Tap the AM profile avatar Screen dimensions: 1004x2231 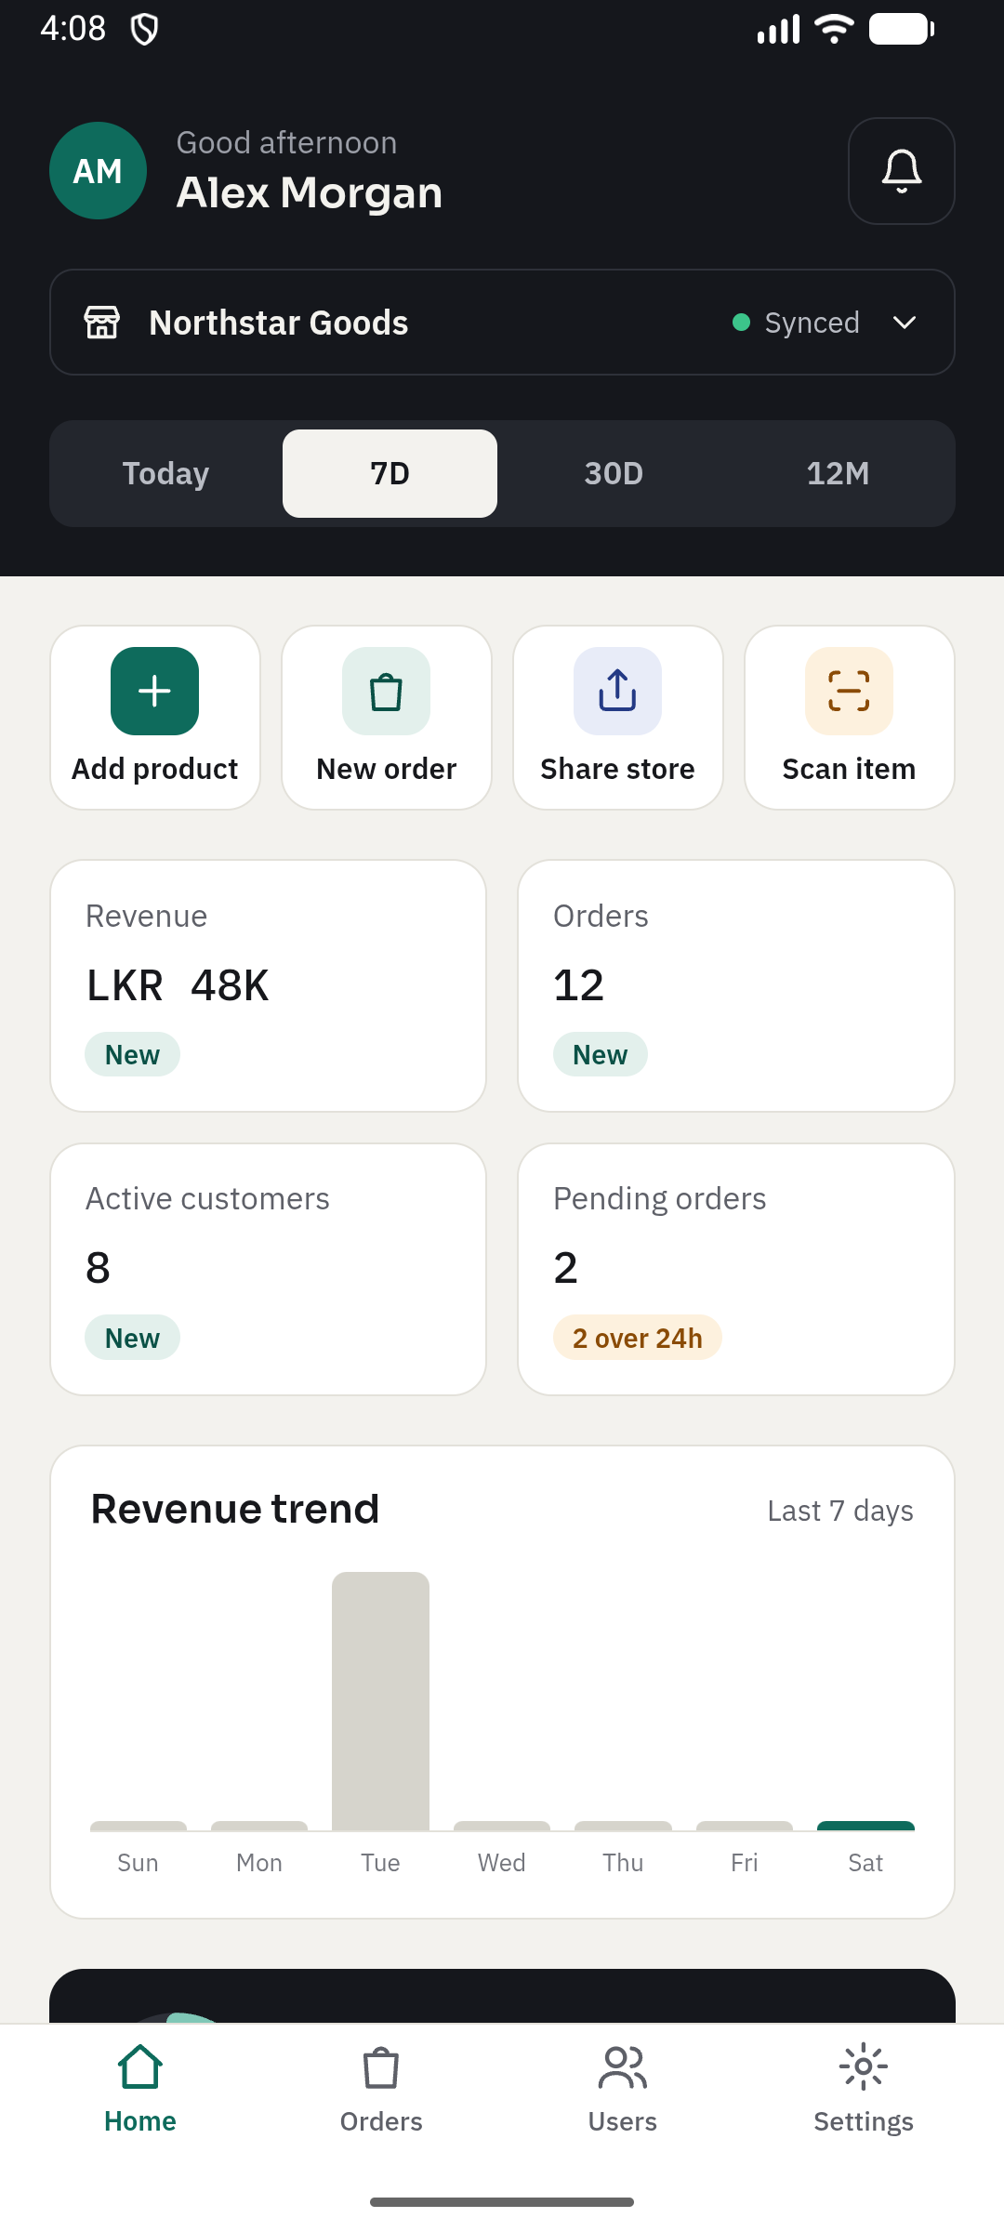tap(98, 171)
